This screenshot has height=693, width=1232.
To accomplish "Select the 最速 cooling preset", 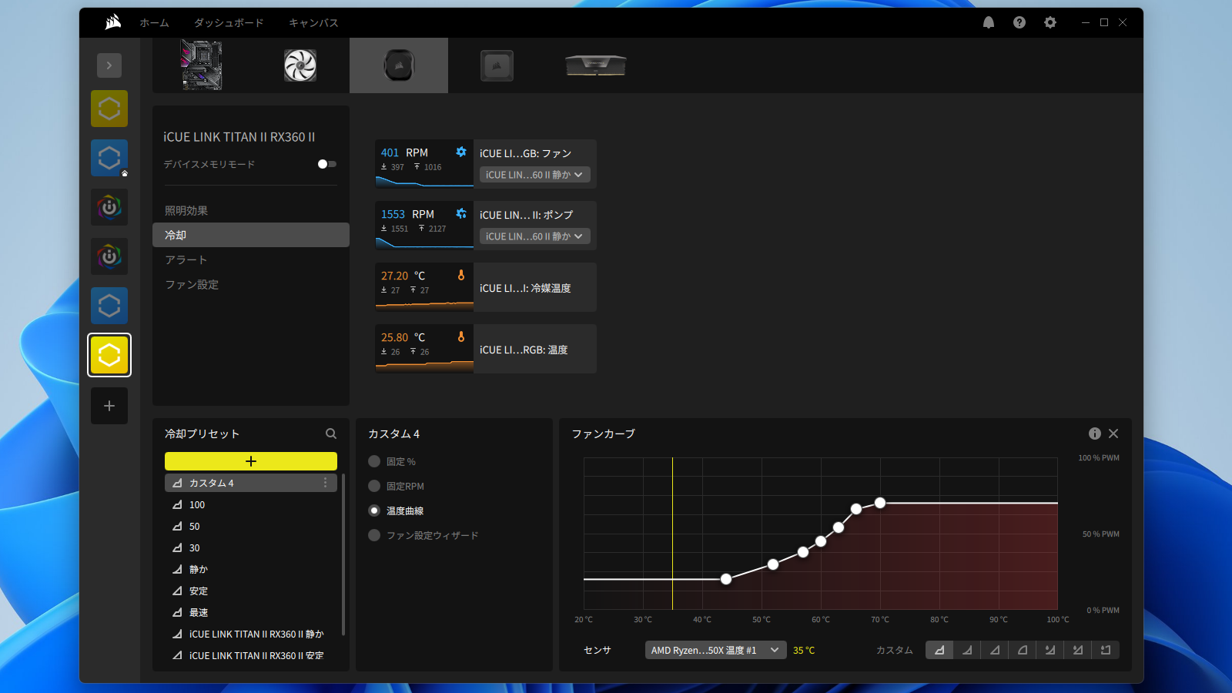I will 251,612.
